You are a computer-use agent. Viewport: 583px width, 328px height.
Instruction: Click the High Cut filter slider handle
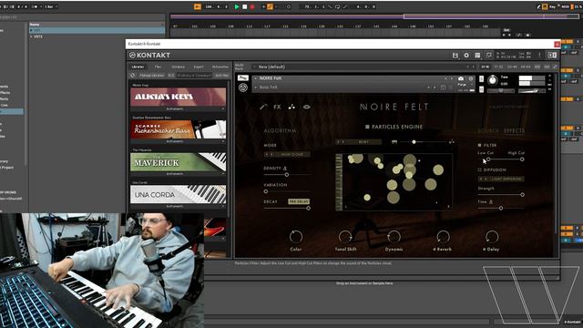click(522, 159)
